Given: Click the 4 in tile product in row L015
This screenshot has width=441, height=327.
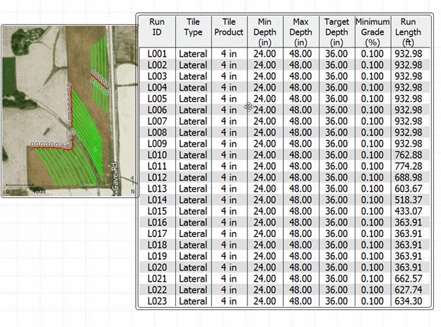Looking at the screenshot, I should click(229, 211).
